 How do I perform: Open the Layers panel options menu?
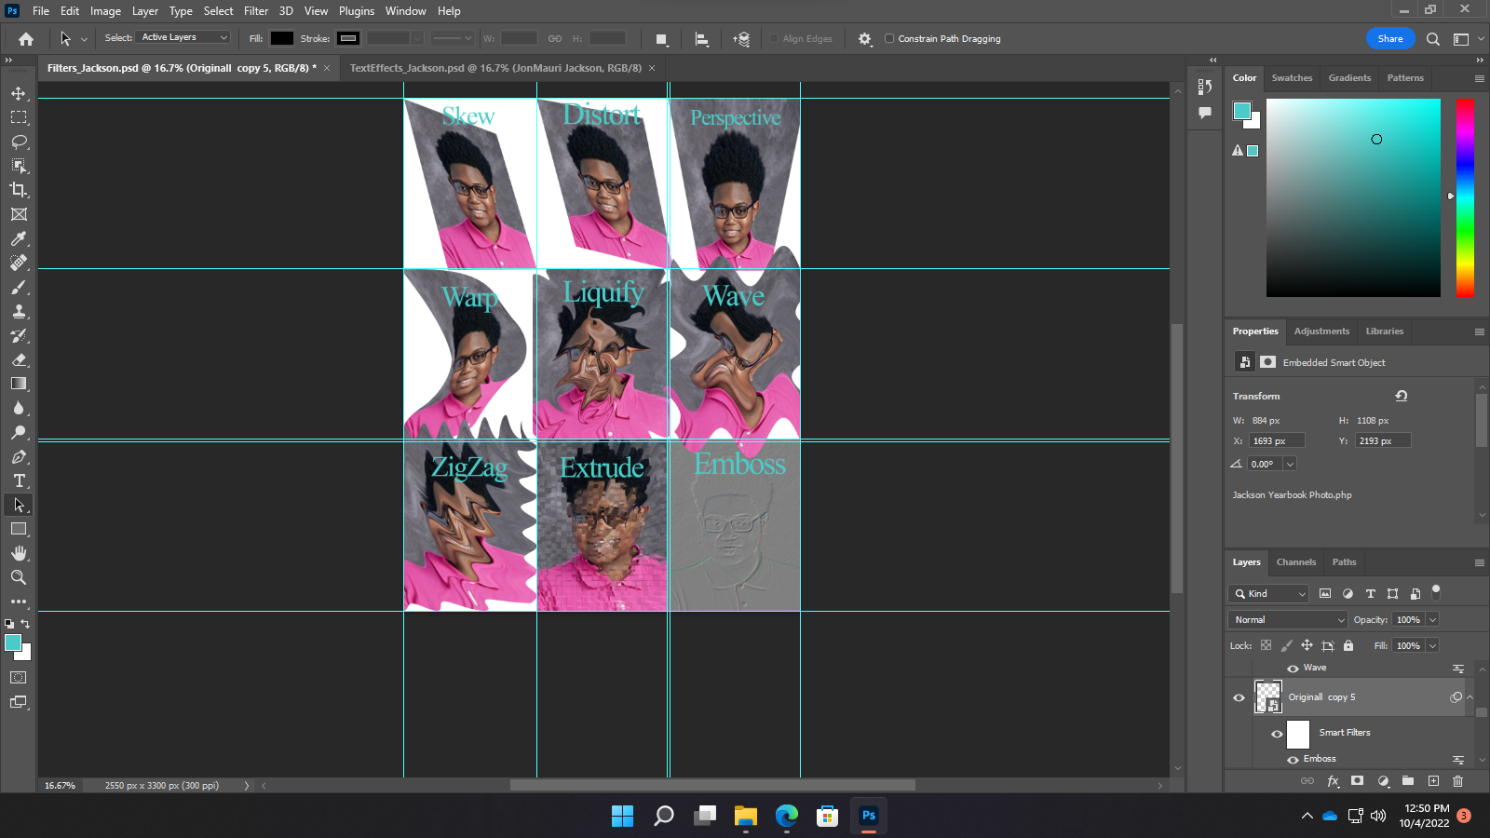tap(1479, 562)
